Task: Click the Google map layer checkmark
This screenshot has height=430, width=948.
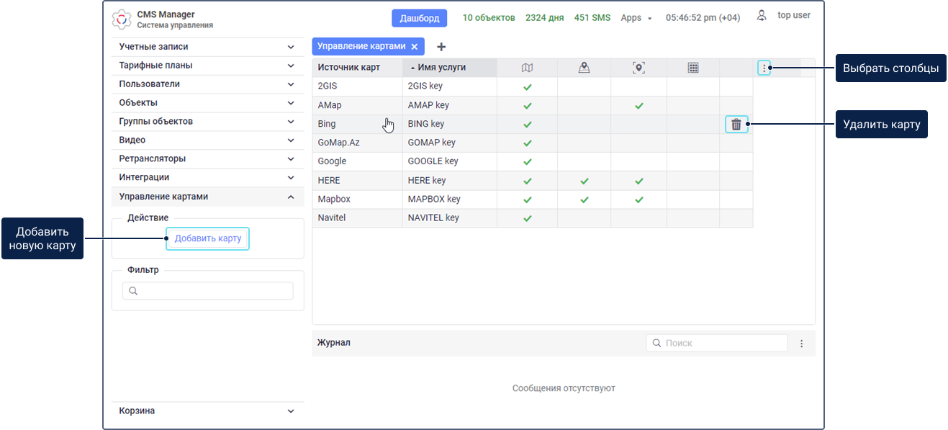Action: click(x=527, y=162)
